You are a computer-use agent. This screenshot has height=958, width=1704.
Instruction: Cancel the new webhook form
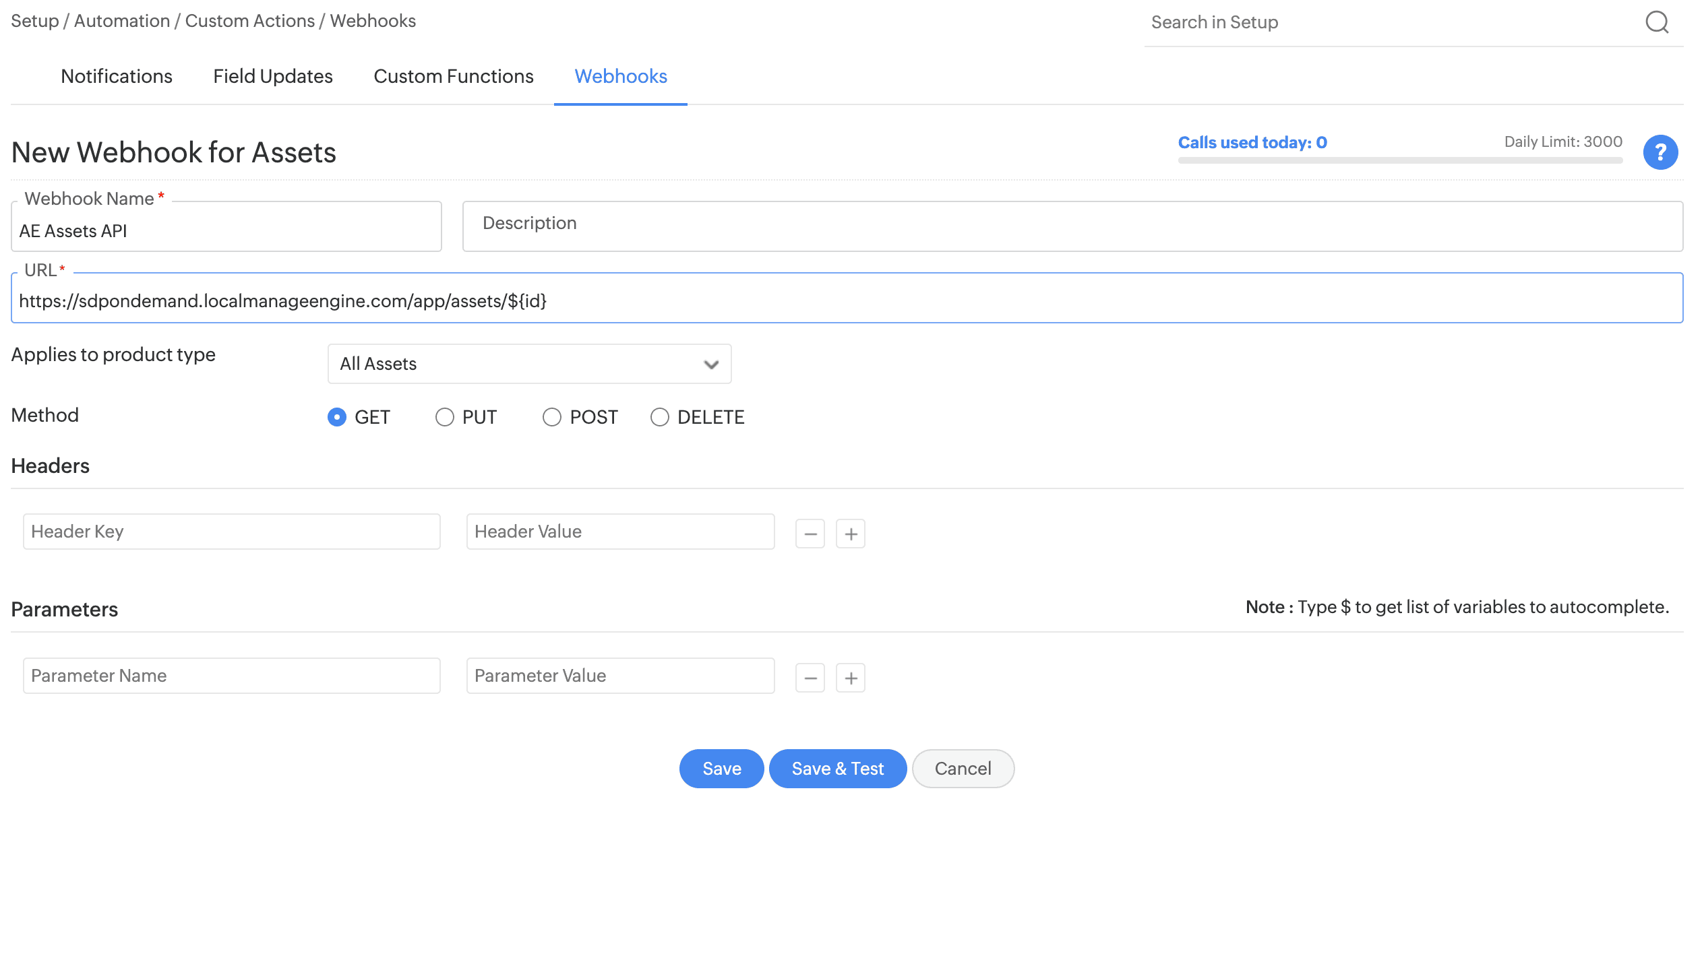(963, 769)
